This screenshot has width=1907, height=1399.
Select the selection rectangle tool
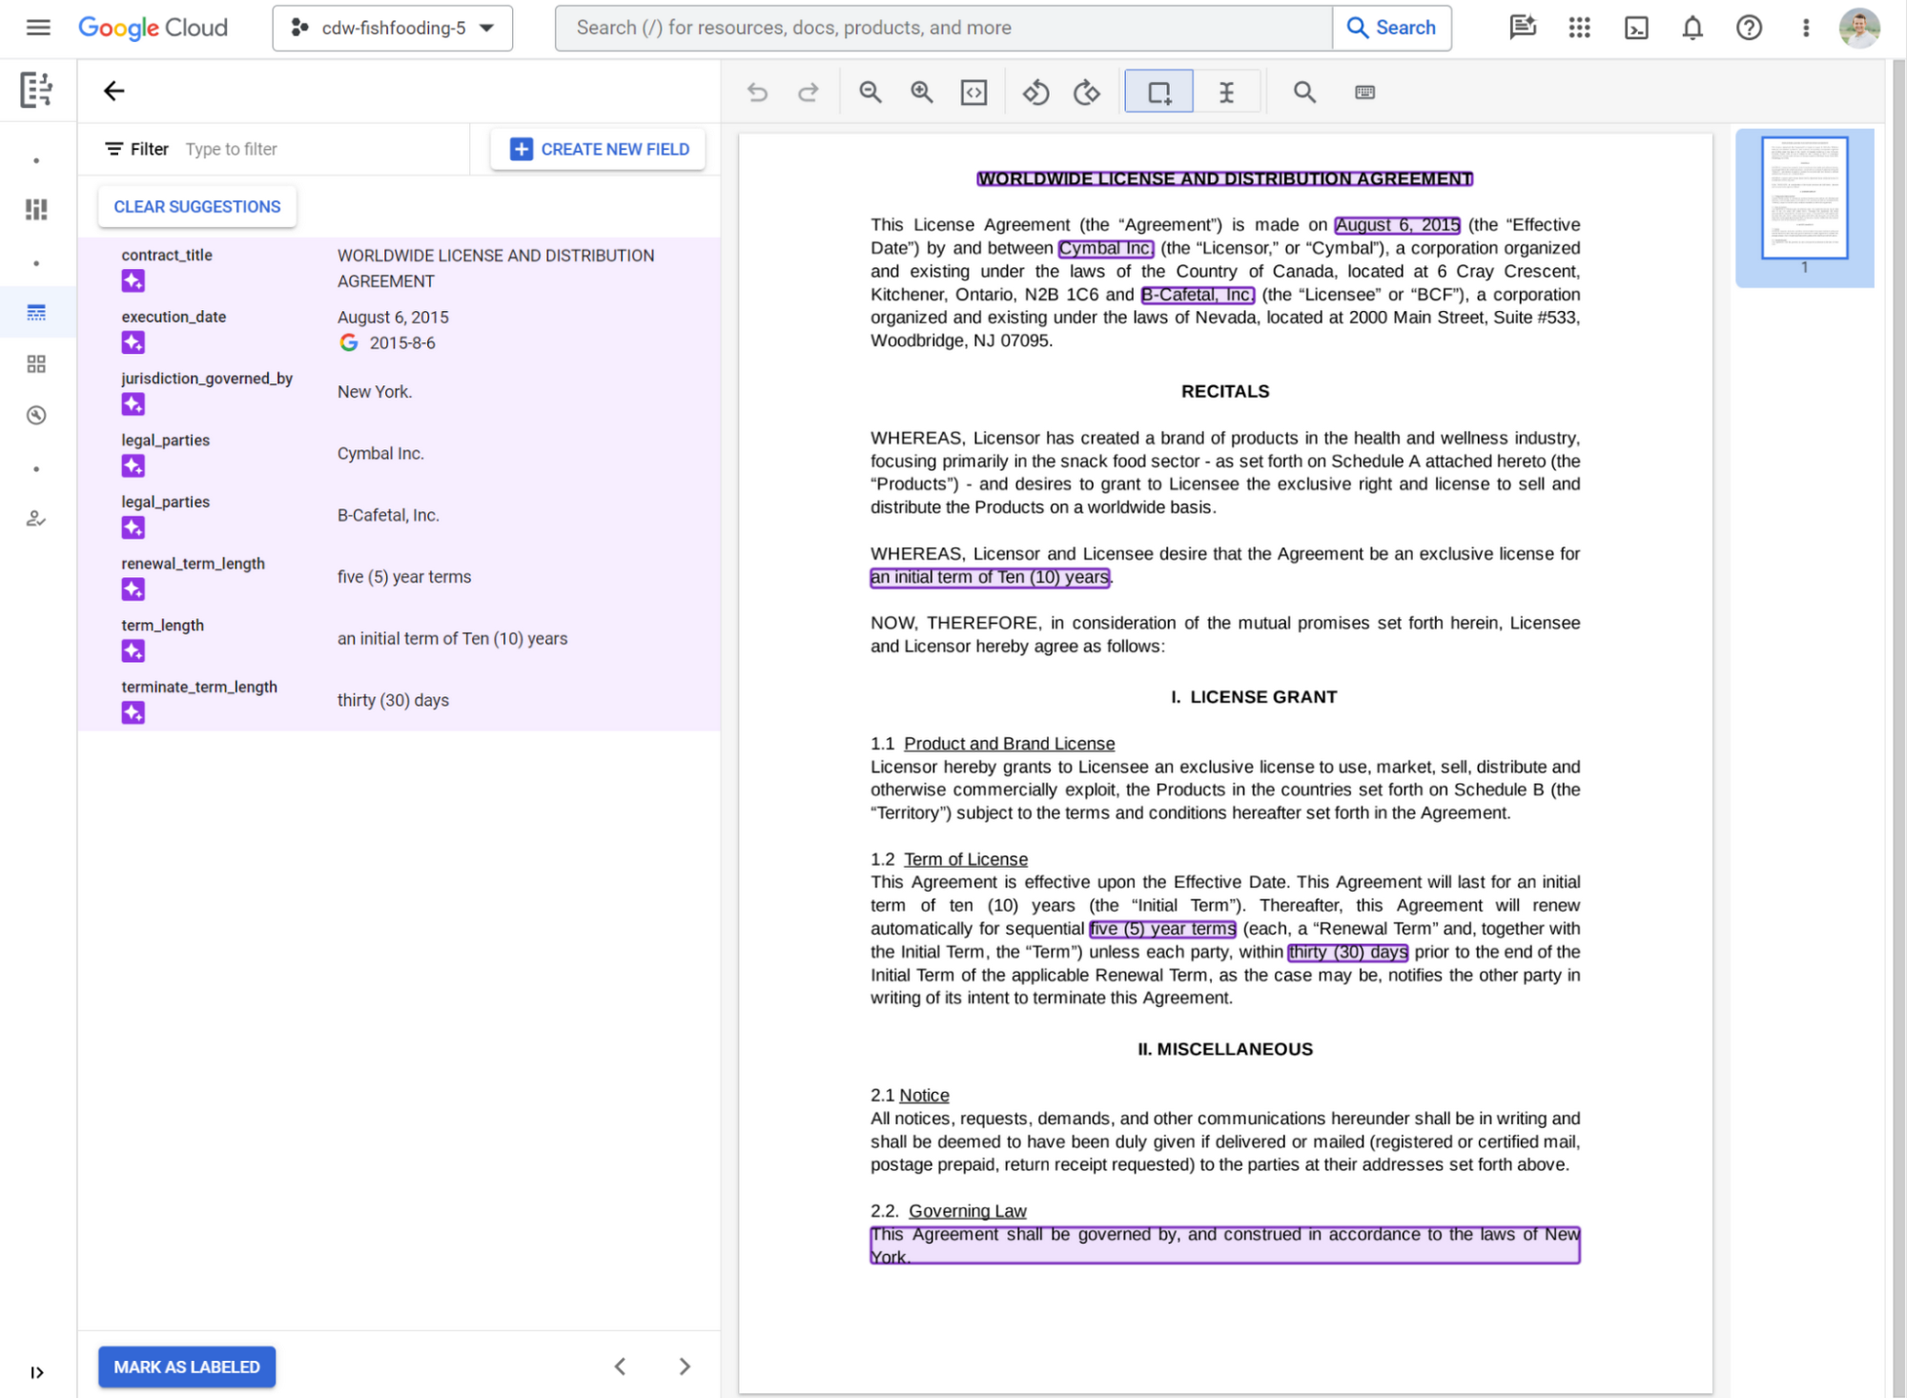[x=1160, y=92]
